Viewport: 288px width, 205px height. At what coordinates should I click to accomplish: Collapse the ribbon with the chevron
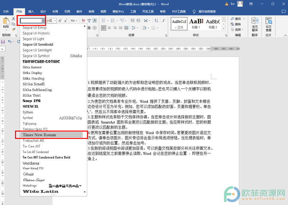(x=285, y=35)
